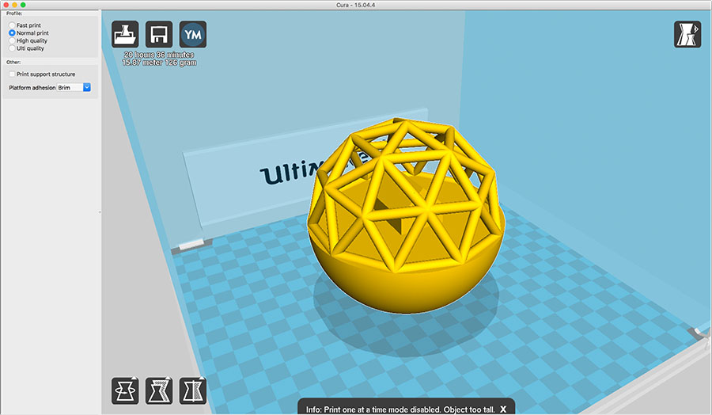Click the Load model icon
Image resolution: width=712 pixels, height=415 pixels.
click(x=125, y=34)
